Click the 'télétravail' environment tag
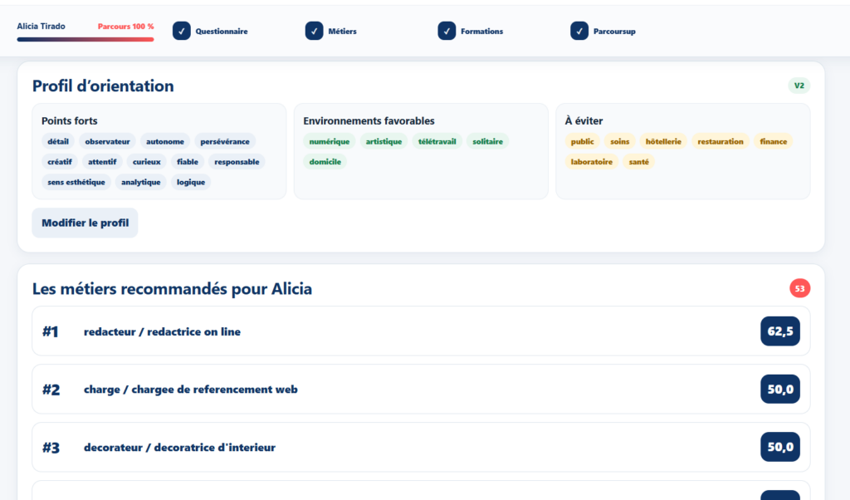 pyautogui.click(x=437, y=141)
